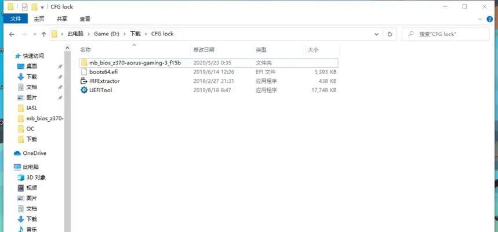Click the 视频 film icon
Screen dimensions: 498x232
click(21, 188)
